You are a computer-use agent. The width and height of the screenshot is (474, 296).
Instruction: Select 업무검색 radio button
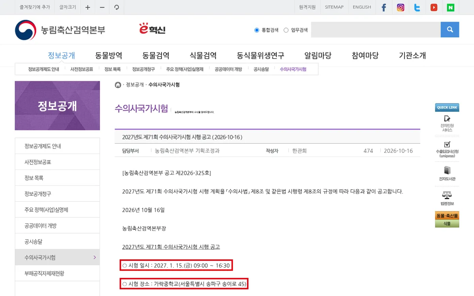pyautogui.click(x=286, y=30)
